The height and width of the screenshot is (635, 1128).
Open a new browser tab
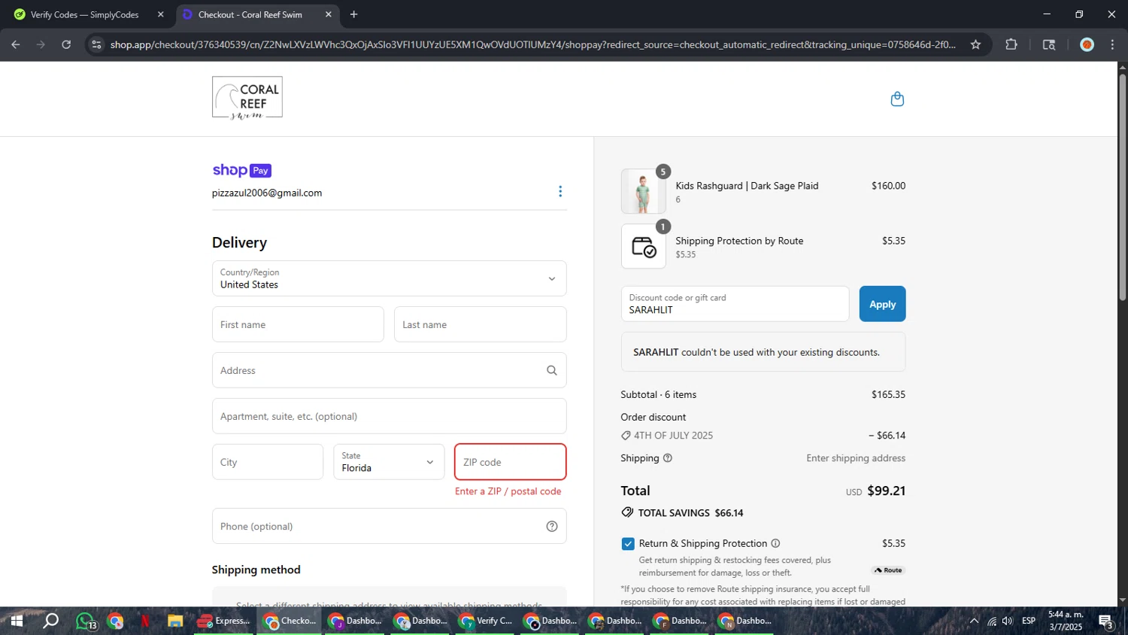353,14
